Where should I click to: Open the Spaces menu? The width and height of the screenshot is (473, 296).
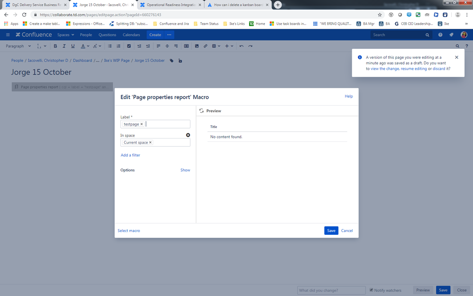[65, 35]
